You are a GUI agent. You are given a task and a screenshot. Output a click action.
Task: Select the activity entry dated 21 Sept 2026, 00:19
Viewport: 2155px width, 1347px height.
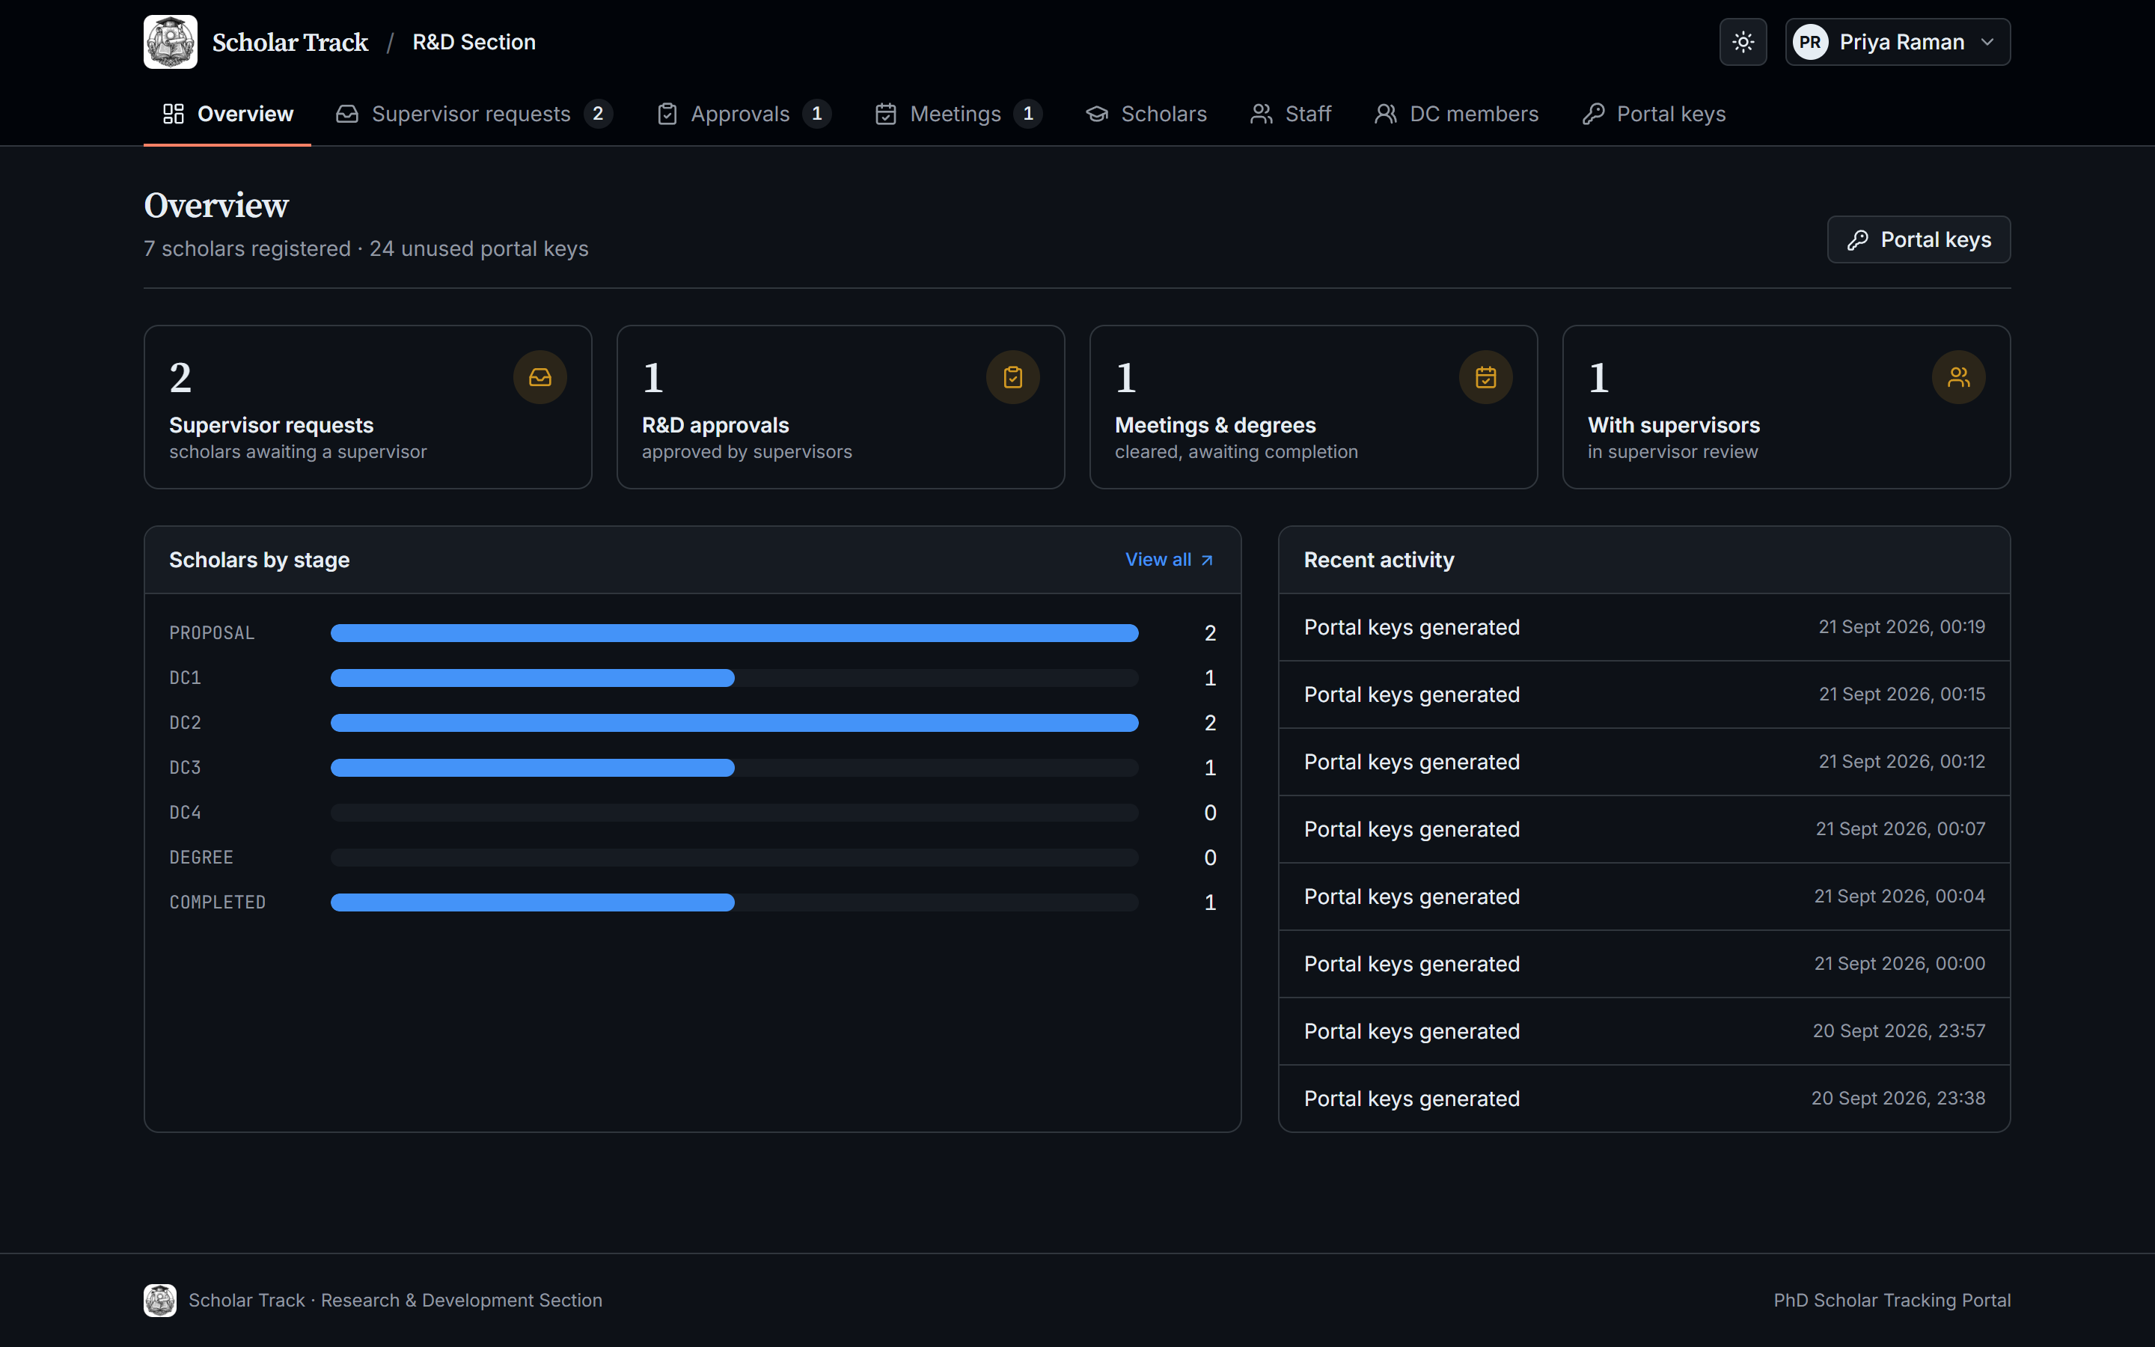pos(1644,627)
